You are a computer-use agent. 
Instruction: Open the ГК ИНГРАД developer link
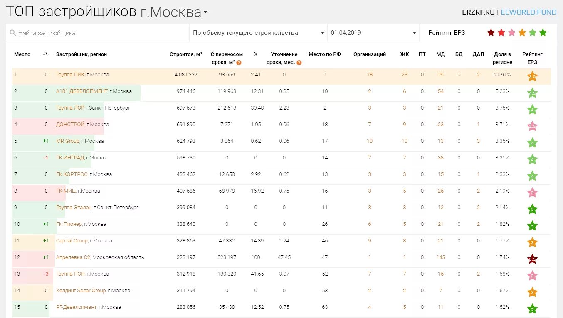click(70, 158)
